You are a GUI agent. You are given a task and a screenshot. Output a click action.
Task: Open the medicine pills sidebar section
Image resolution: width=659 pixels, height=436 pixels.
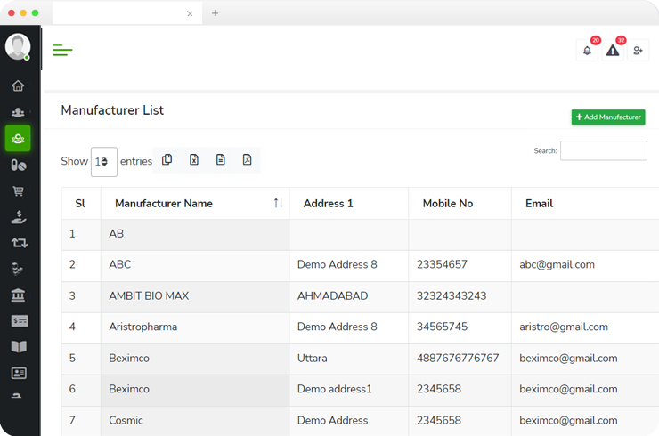(18, 165)
